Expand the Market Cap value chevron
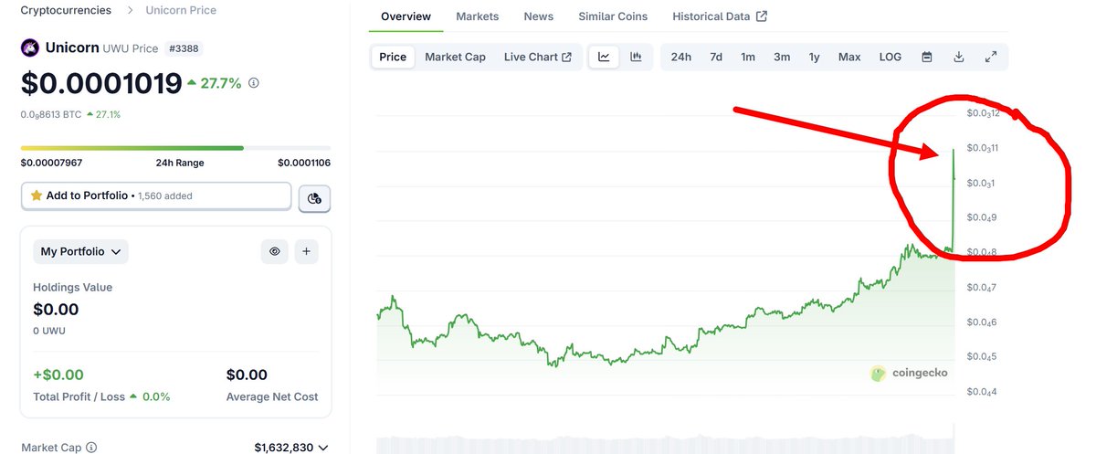 coord(322,448)
